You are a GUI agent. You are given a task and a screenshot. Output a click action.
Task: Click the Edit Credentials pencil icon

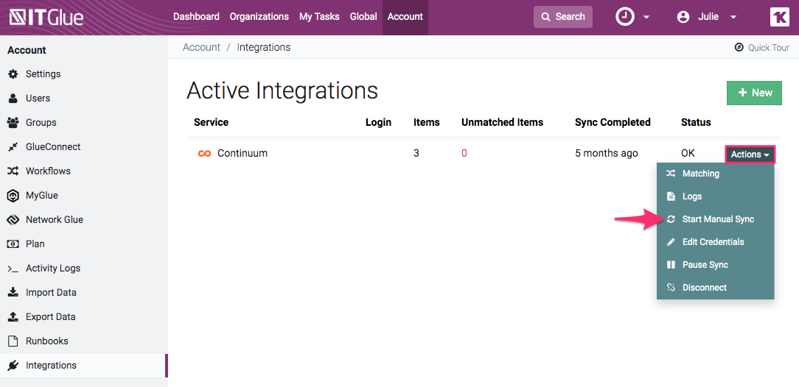point(671,242)
